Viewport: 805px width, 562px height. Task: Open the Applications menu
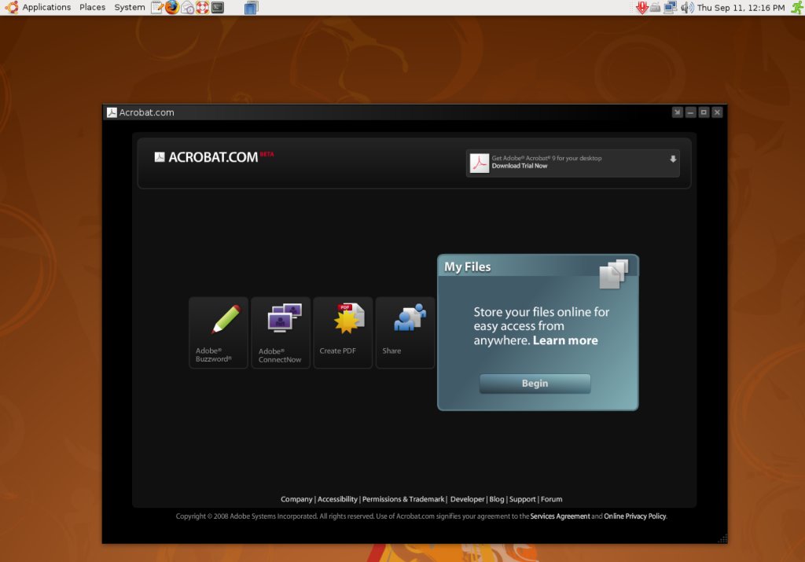point(46,7)
